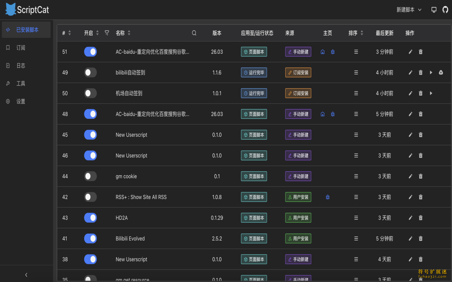Screen dimensions: 452x282
Task: Open bug icon for script 48
Action: point(333,114)
